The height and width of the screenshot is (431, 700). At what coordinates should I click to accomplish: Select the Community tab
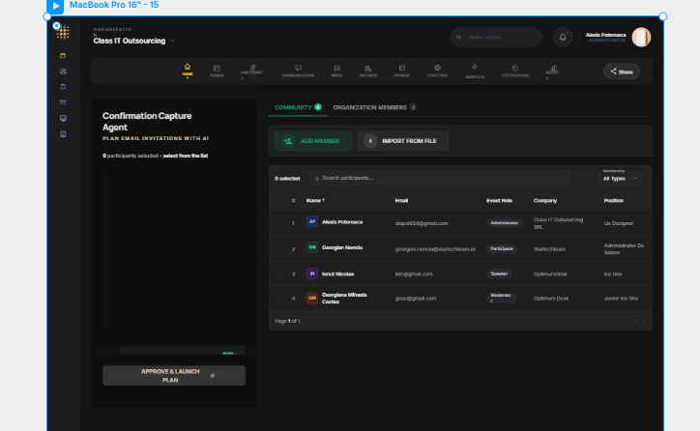pos(297,107)
